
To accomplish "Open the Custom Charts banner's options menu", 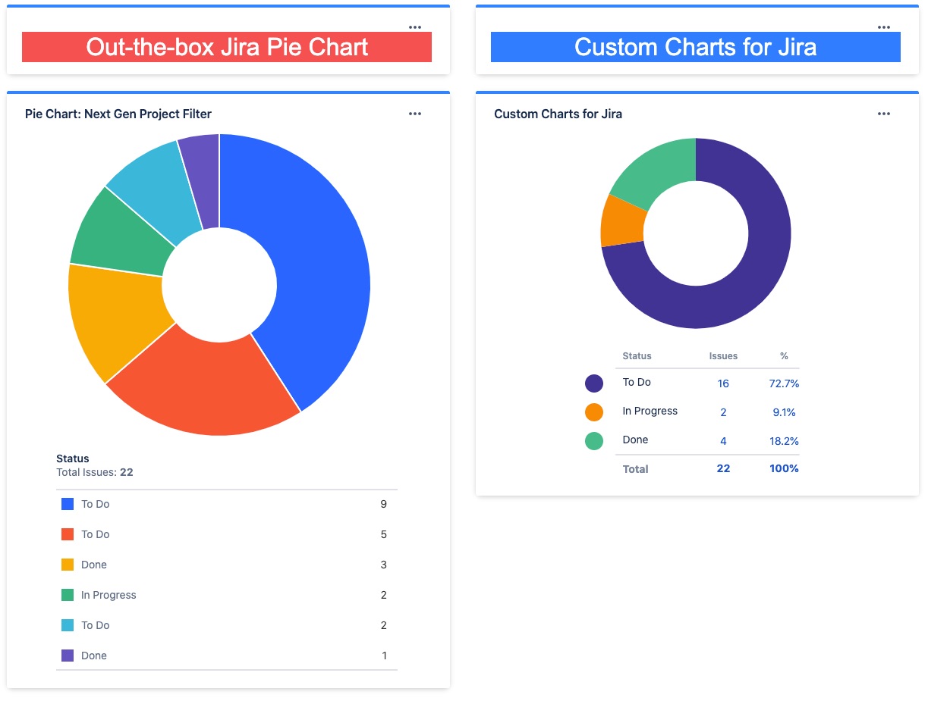I will click(x=884, y=27).
